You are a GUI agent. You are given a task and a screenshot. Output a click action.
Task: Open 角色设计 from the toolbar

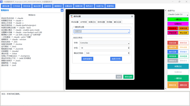point(89,6)
